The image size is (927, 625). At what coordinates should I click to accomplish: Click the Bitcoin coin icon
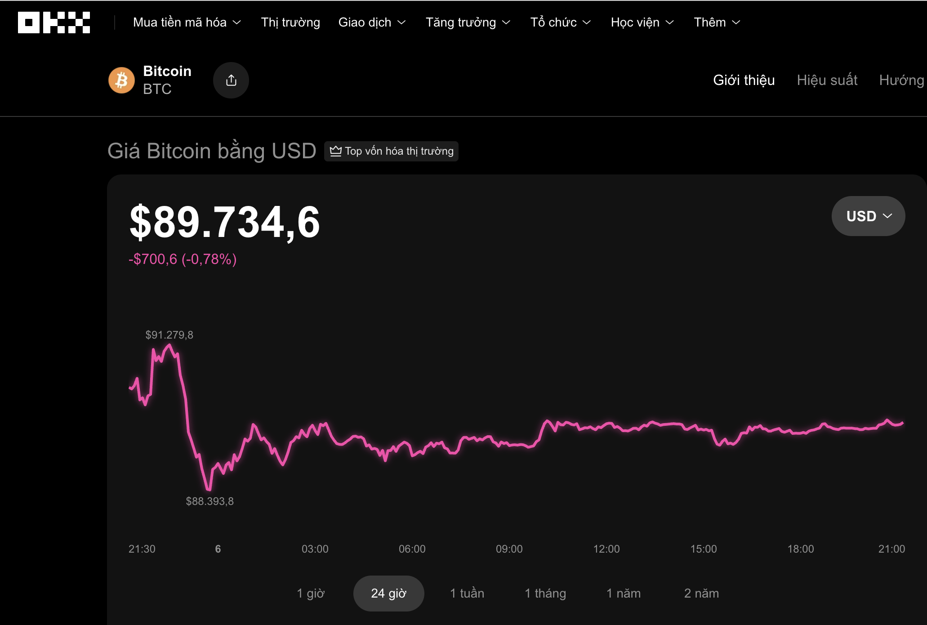[x=121, y=80]
